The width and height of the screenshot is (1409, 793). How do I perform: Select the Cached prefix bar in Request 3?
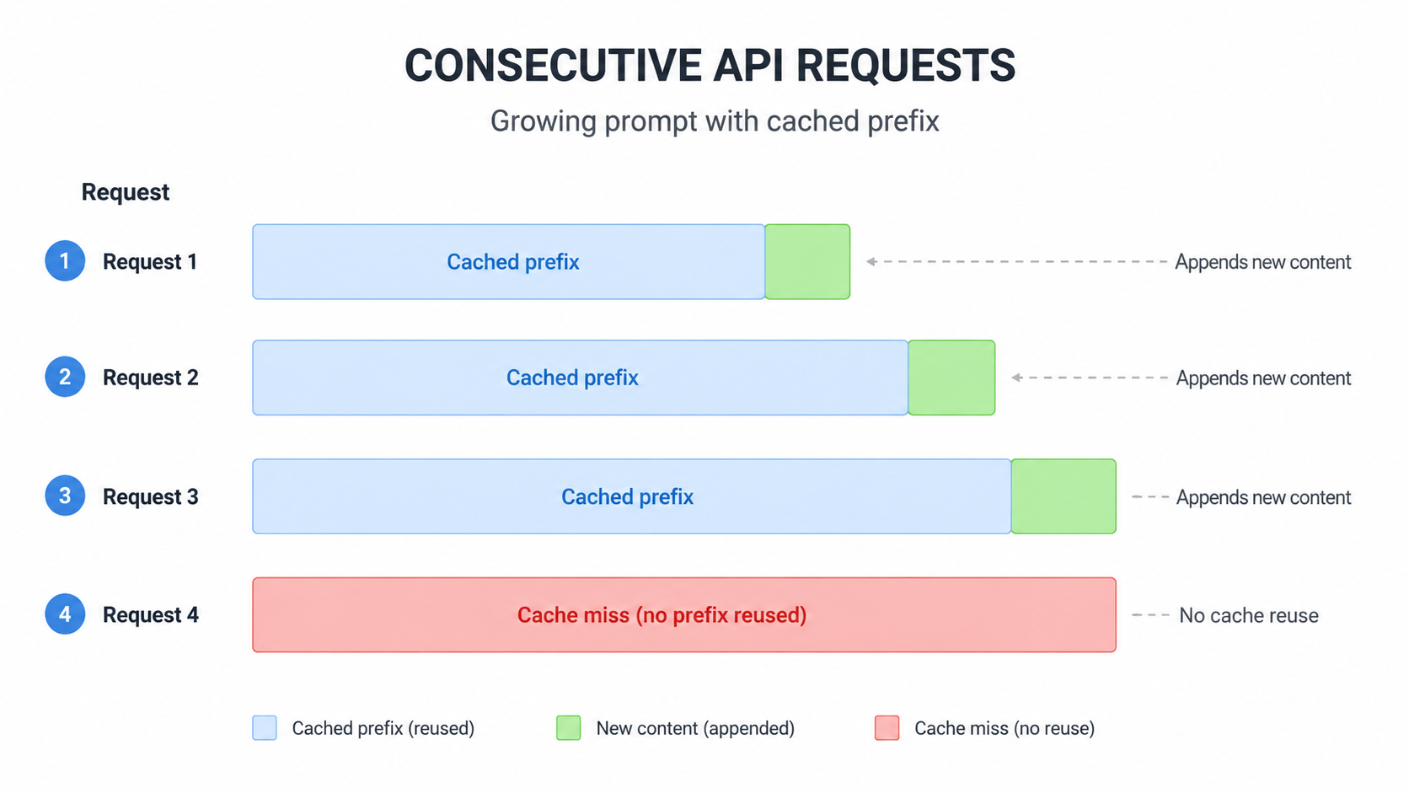(x=632, y=496)
